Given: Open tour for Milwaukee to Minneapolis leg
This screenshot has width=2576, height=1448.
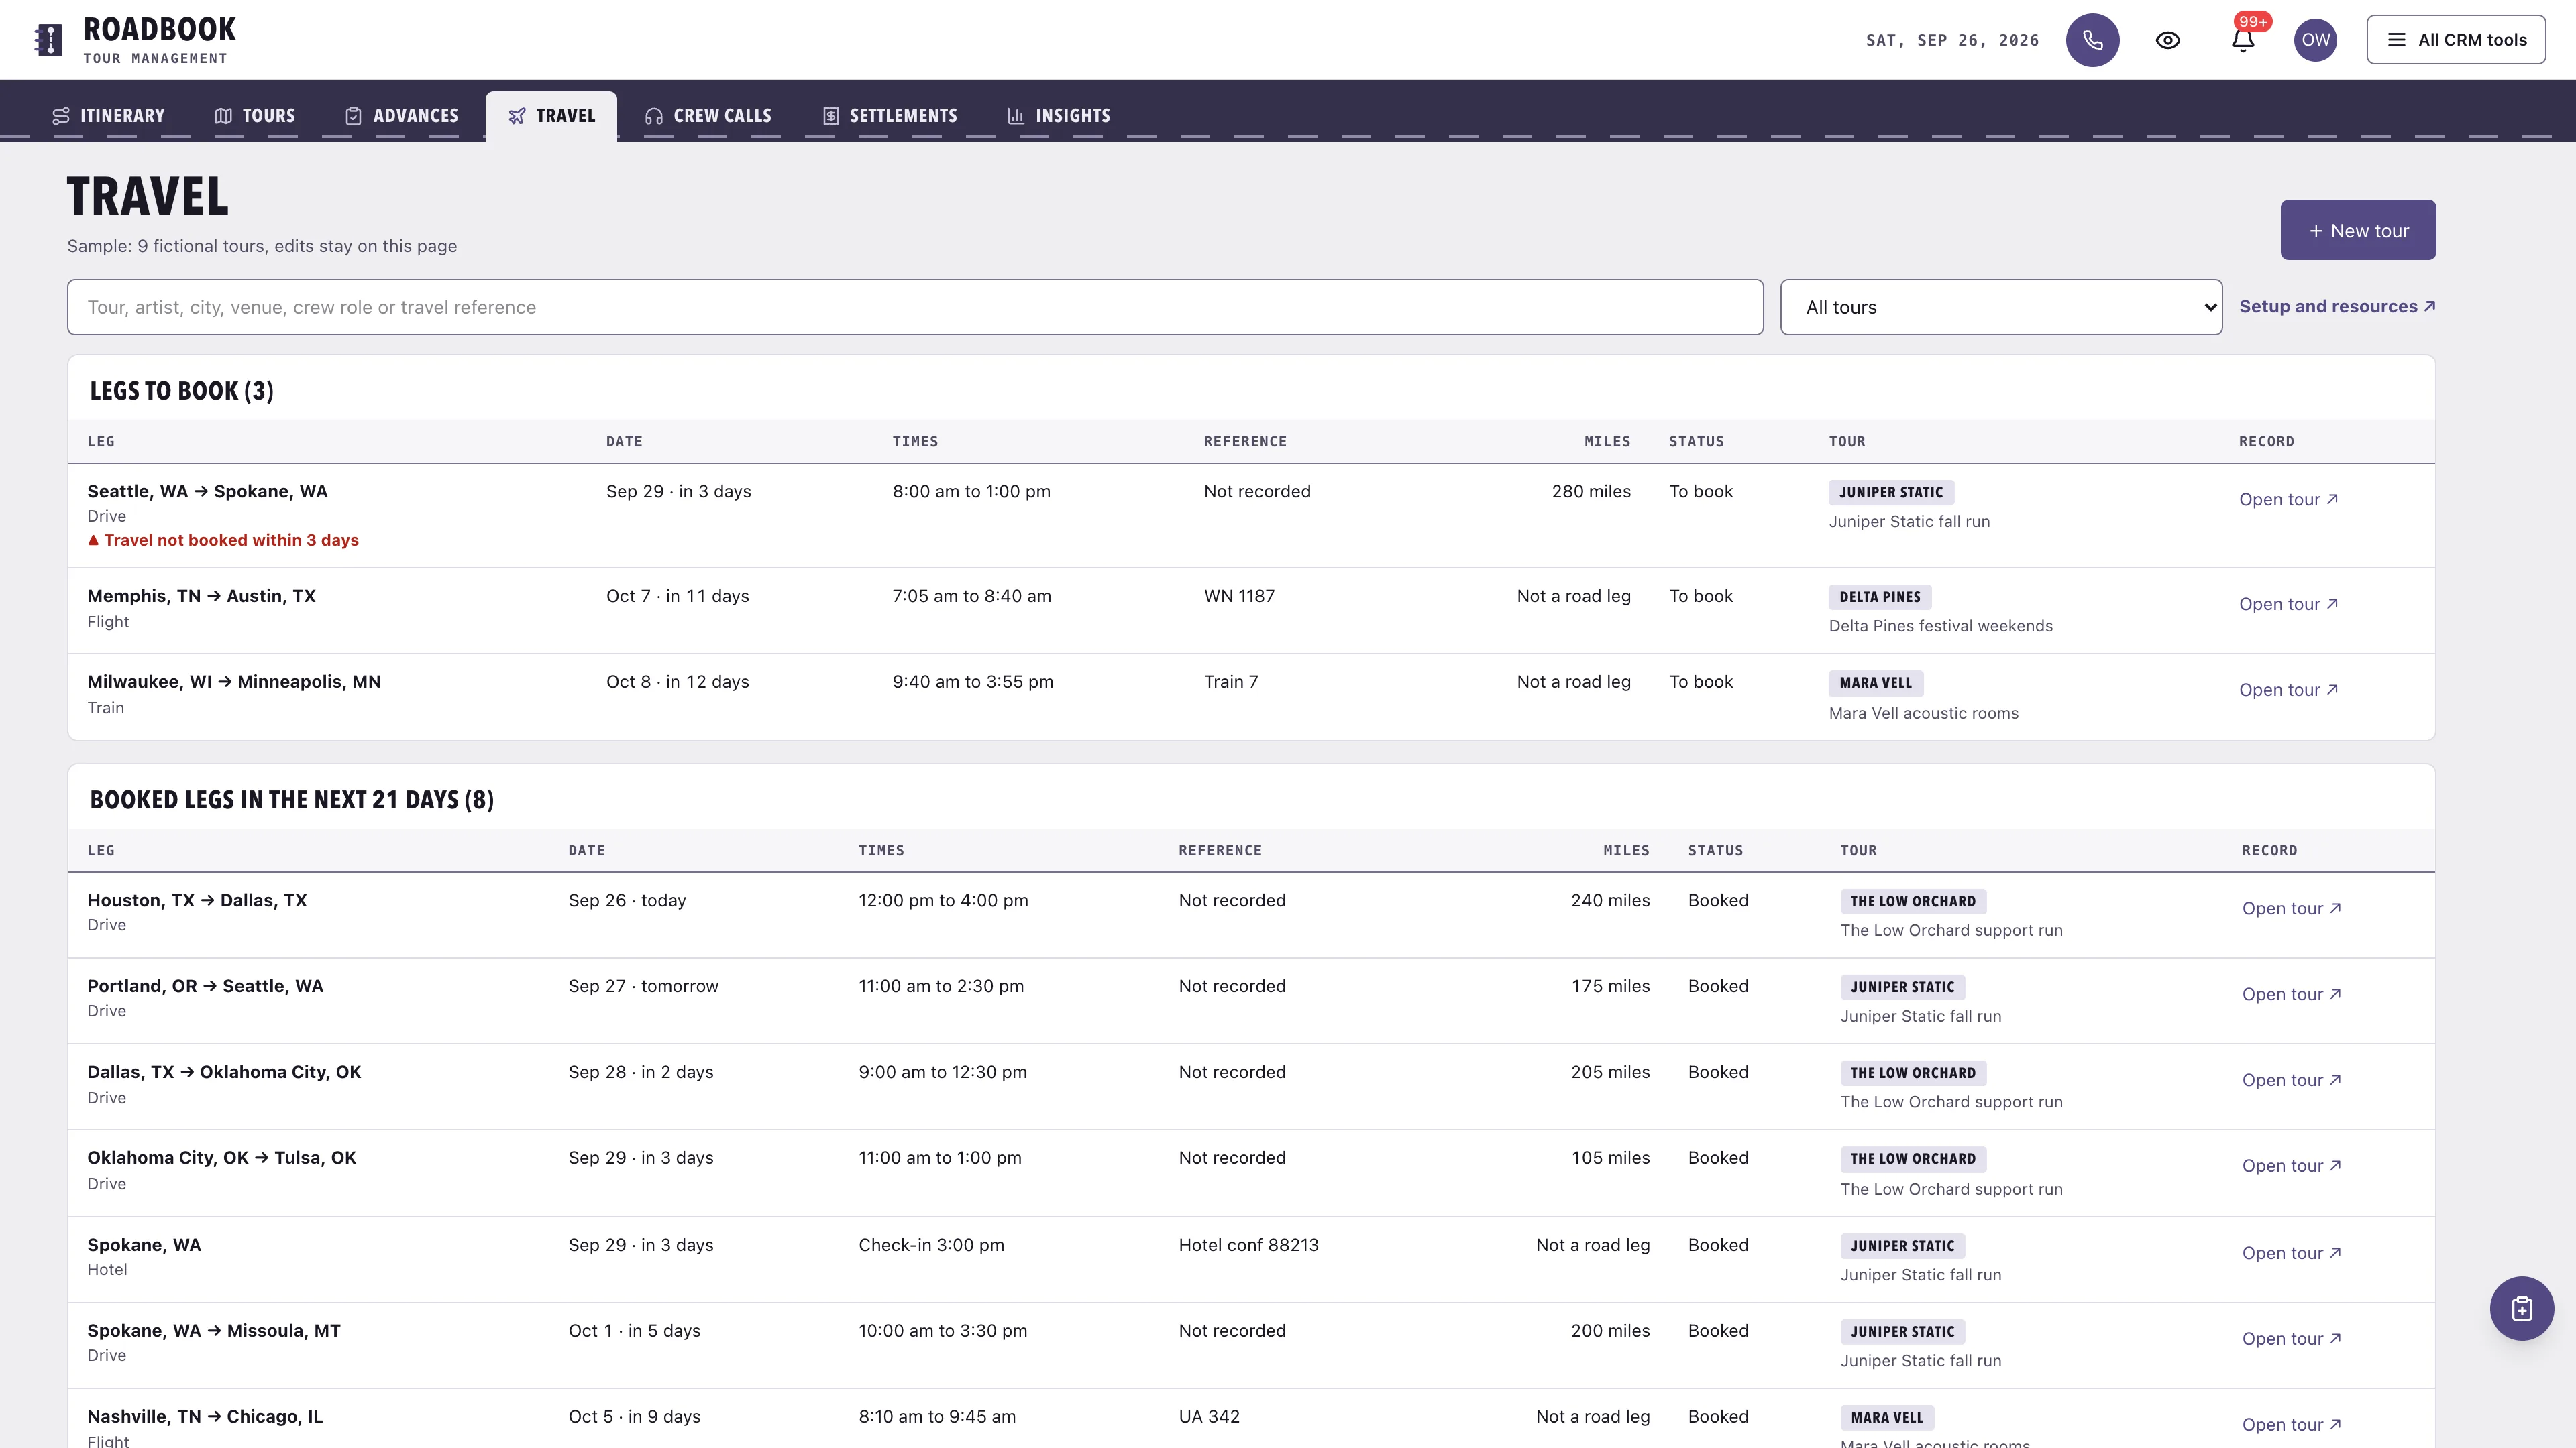Looking at the screenshot, I should (2288, 690).
